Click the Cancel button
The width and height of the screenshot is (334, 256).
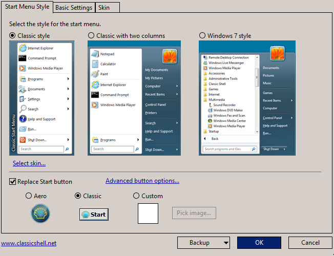(310, 243)
